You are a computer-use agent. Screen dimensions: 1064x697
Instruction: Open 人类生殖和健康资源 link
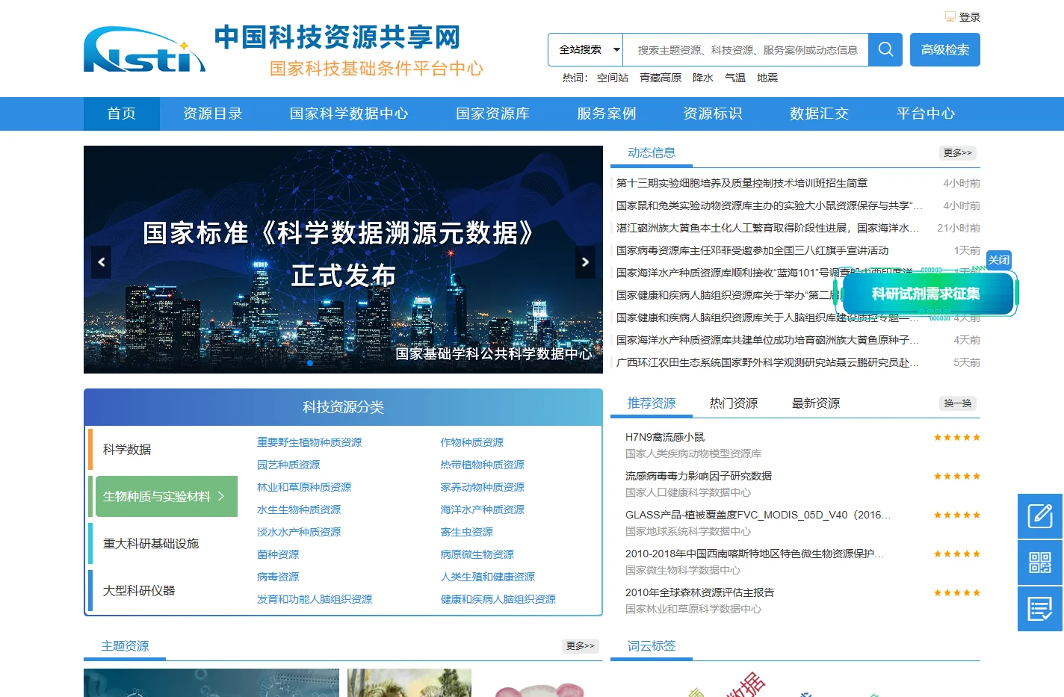click(488, 577)
